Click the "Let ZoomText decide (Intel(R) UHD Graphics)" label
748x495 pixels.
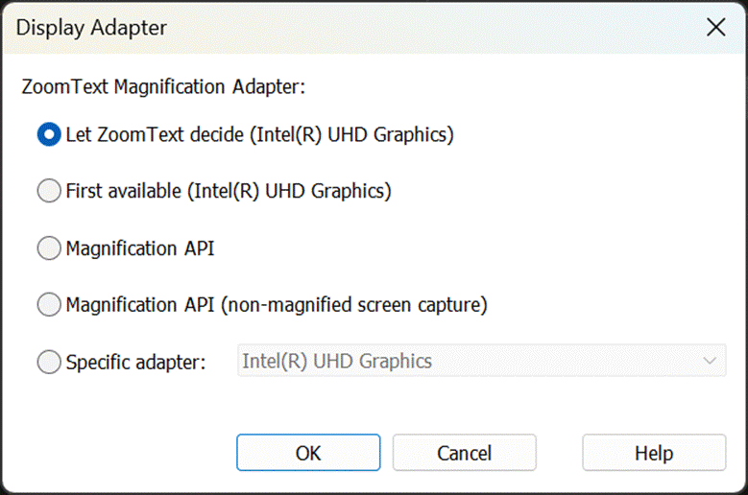pyautogui.click(x=259, y=135)
